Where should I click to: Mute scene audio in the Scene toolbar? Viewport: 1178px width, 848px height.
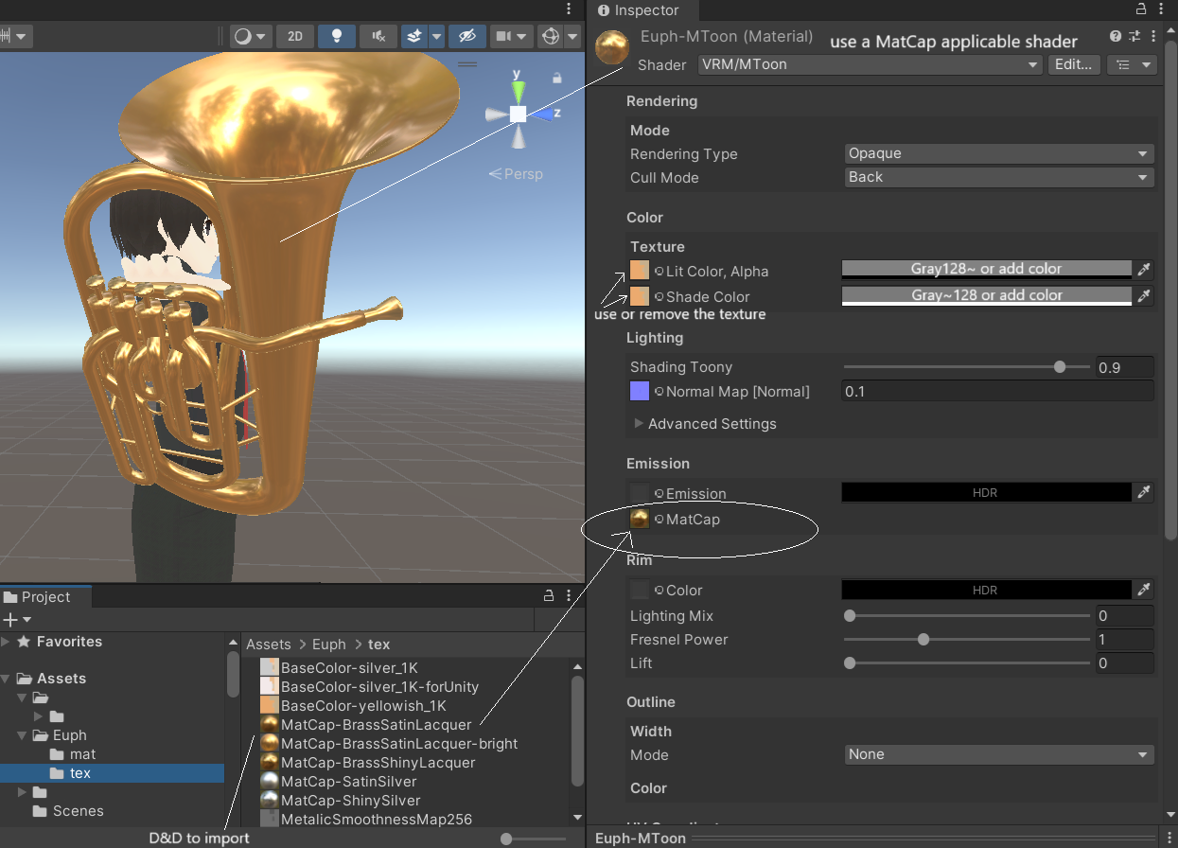[377, 35]
